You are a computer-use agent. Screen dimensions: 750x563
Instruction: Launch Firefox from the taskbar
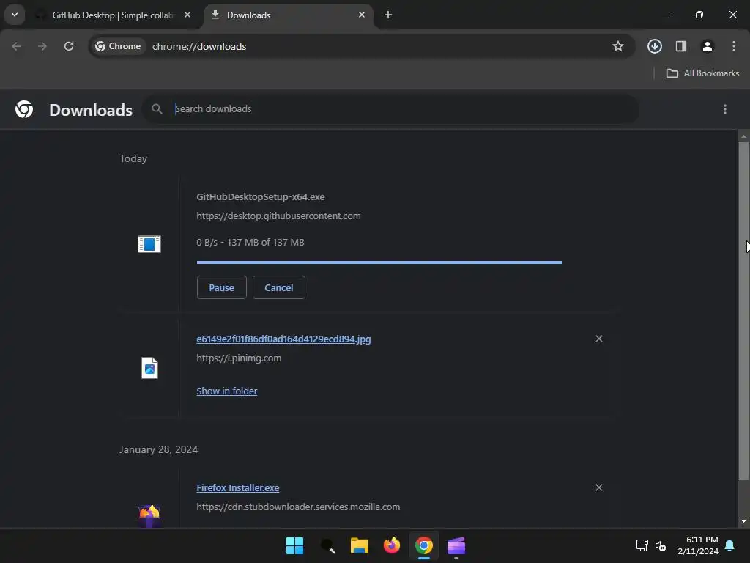click(392, 545)
